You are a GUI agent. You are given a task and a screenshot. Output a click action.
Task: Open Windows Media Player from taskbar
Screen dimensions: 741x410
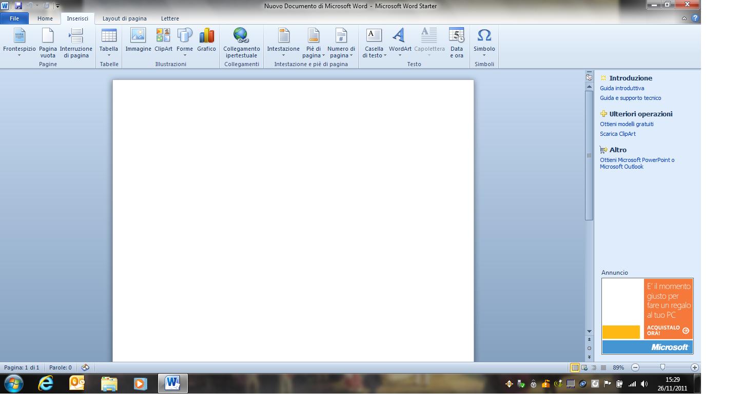pyautogui.click(x=140, y=383)
